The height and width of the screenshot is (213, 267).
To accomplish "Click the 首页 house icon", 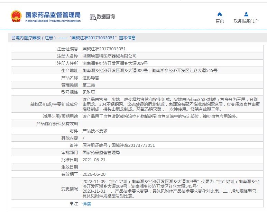I will 220,14.
